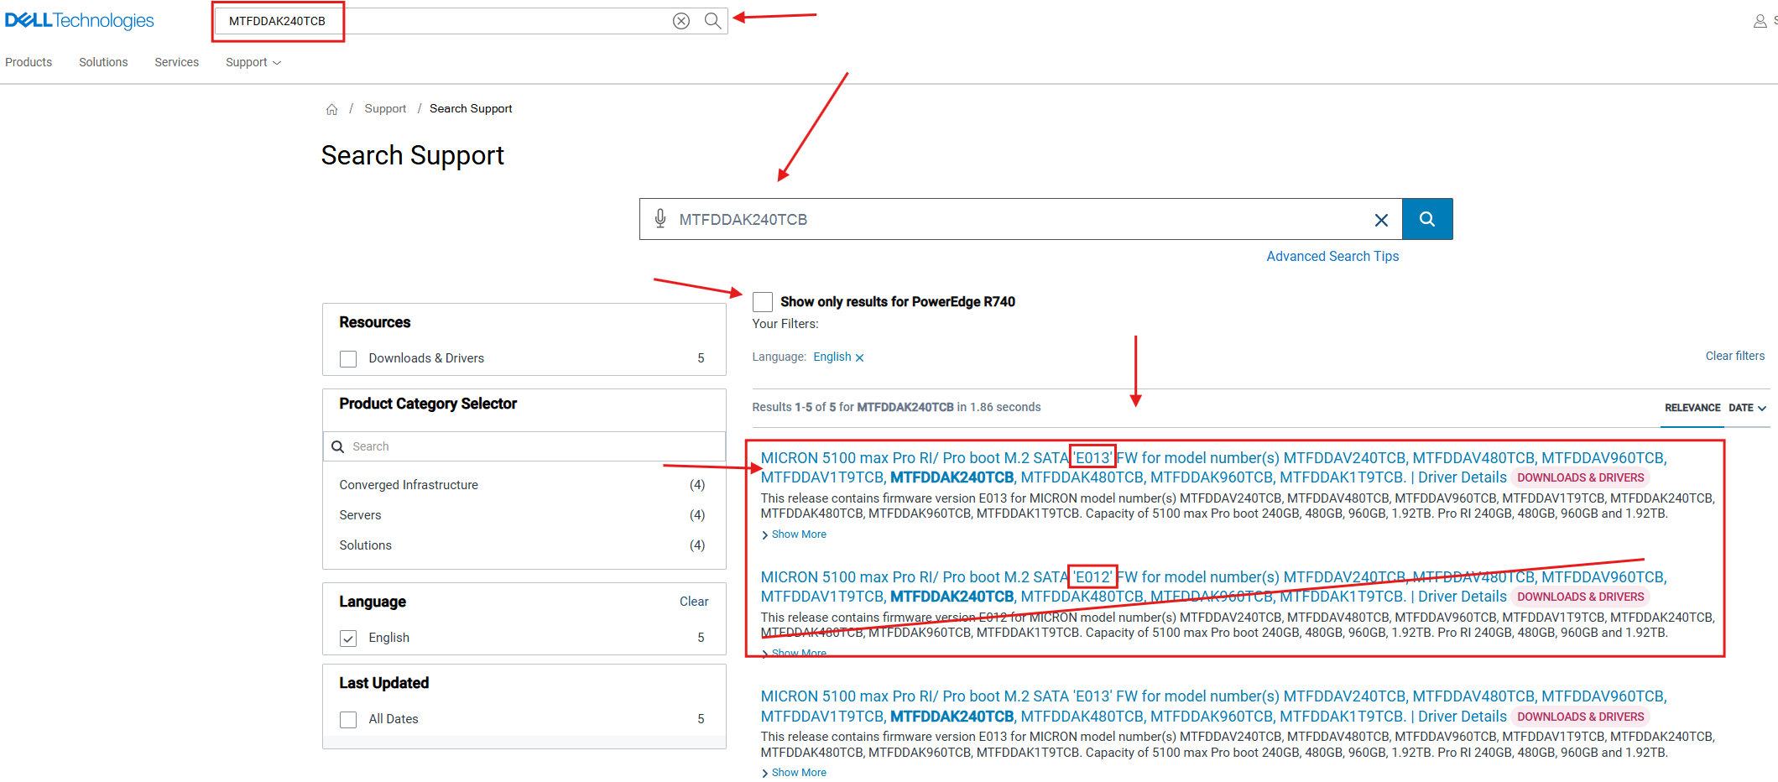Click the clear icon in the top search bar
The width and height of the screenshot is (1778, 782).
point(680,21)
